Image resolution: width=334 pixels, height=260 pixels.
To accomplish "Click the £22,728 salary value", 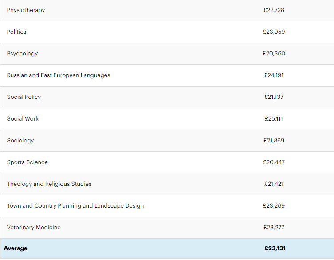I will [x=274, y=10].
